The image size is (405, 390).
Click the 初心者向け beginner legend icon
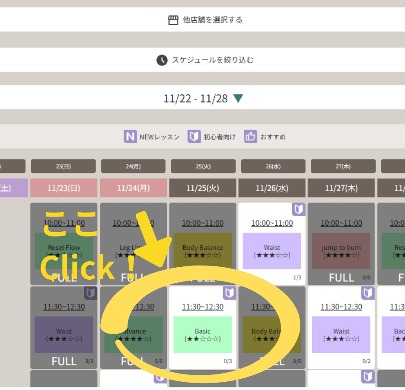point(194,137)
